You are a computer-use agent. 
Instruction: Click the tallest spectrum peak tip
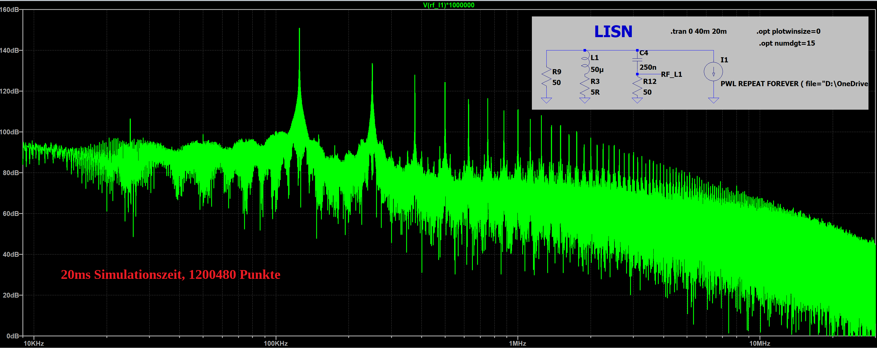pyautogui.click(x=299, y=29)
